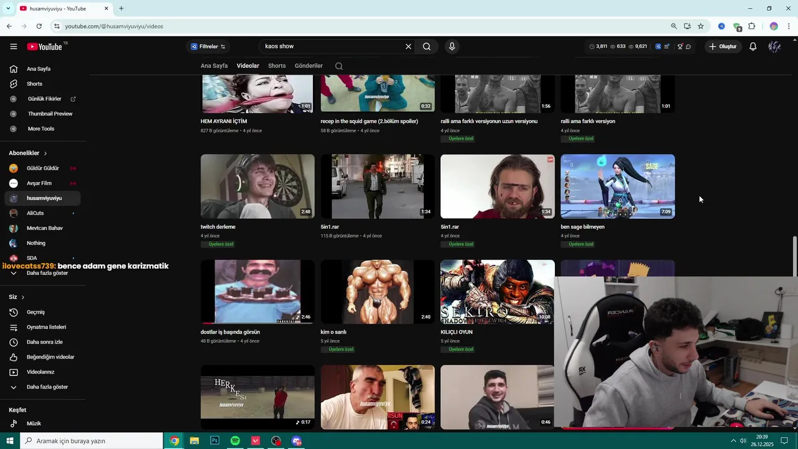This screenshot has width=798, height=449.
Task: Expand 'Daha fazla göster' under Beğendiğim videolar
Action: (42, 387)
